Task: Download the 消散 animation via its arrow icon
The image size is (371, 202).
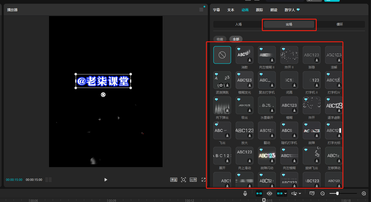Action: pyautogui.click(x=250, y=60)
